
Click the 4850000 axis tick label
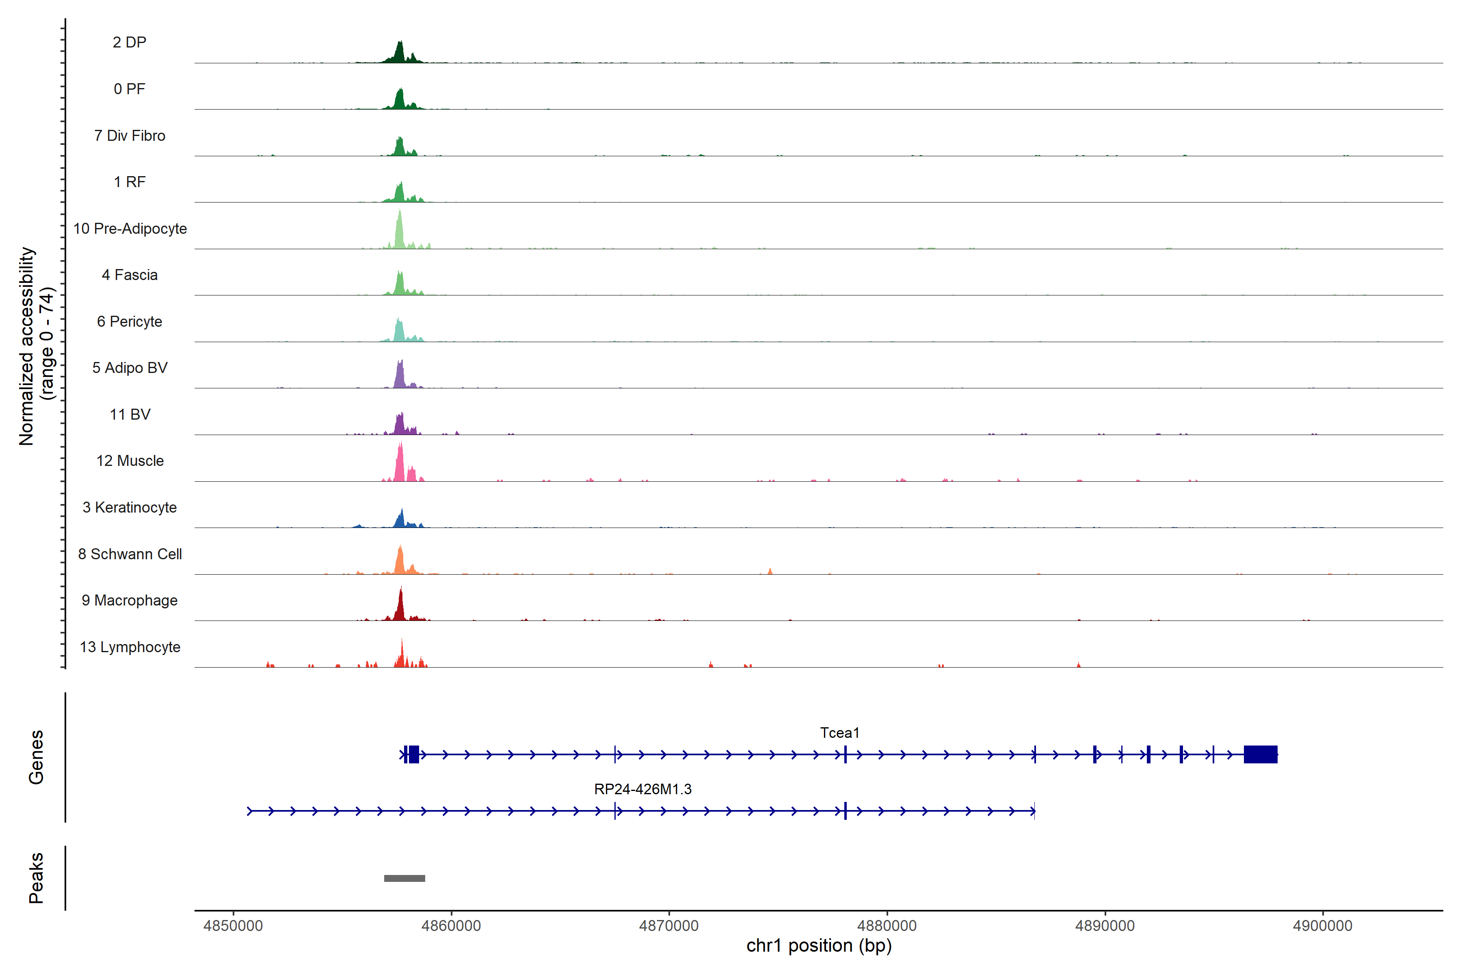coord(233,926)
